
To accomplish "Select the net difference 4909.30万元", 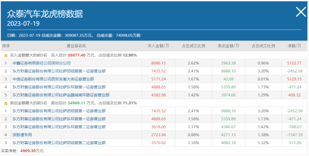I will pos(32,151).
